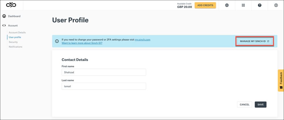Open Dashboard from the sidebar
284x120 pixels.
(x=14, y=16)
